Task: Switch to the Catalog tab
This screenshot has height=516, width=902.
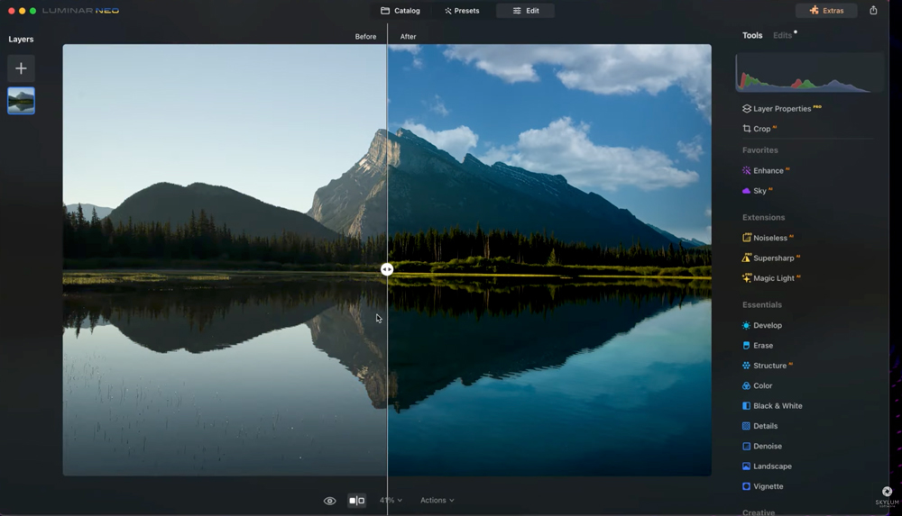Action: (x=400, y=11)
